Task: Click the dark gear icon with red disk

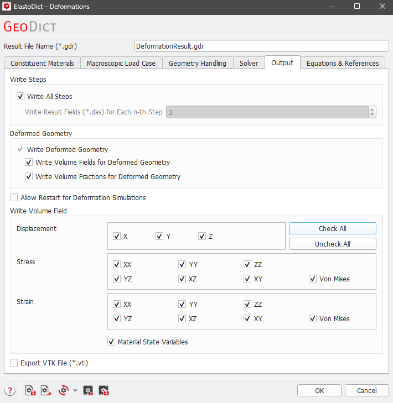Action: 104,390
